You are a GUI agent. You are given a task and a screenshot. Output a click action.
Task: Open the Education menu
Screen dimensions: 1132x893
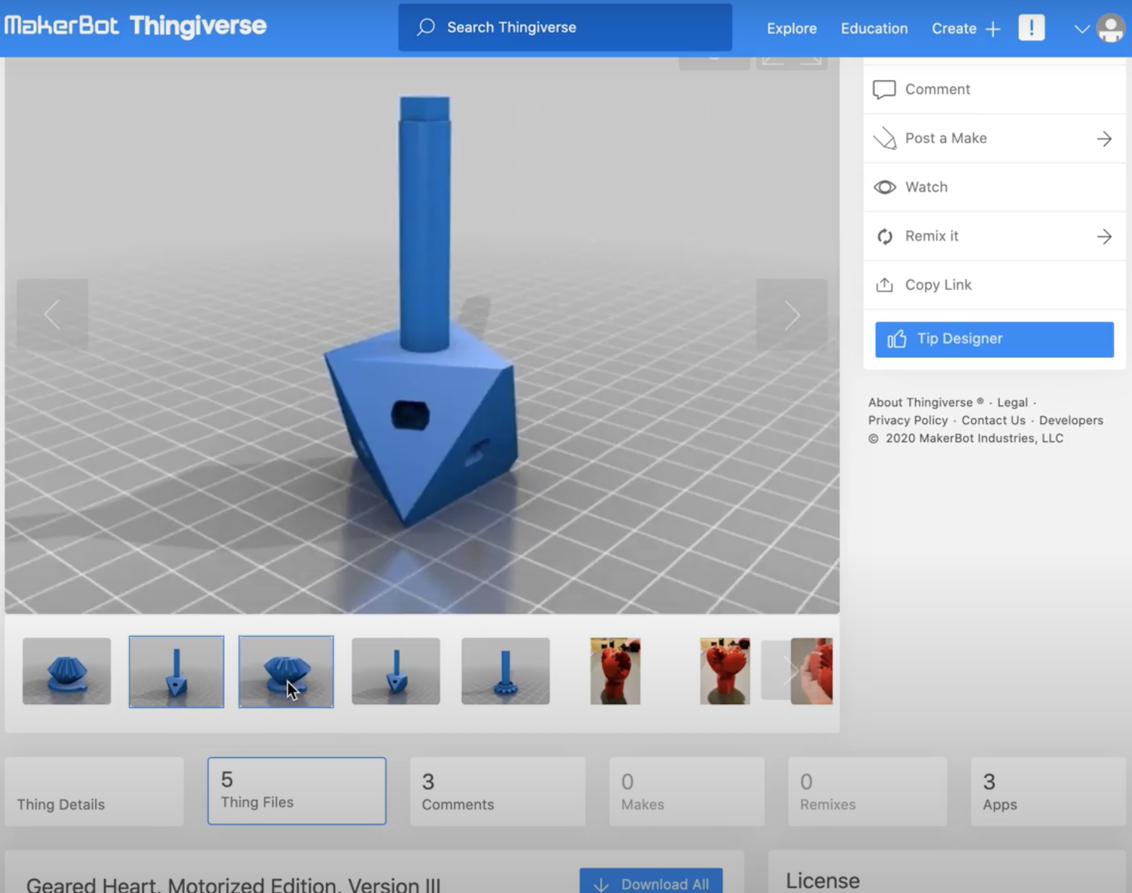click(x=874, y=29)
